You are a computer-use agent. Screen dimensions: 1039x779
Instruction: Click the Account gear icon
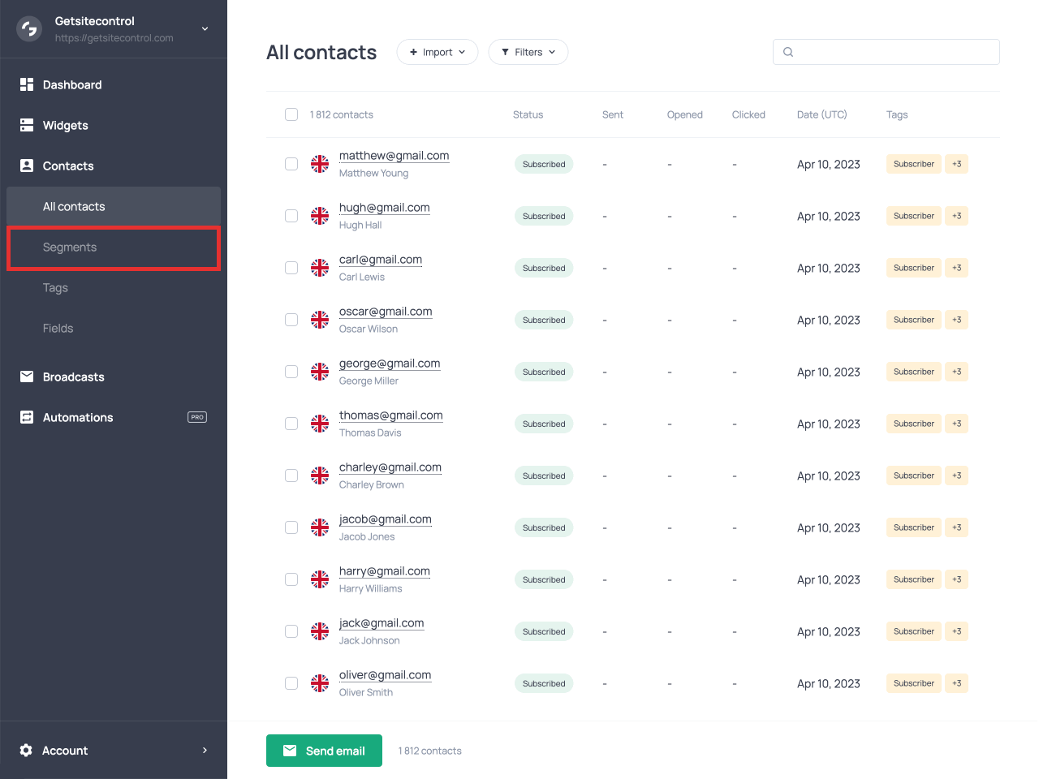tap(26, 751)
